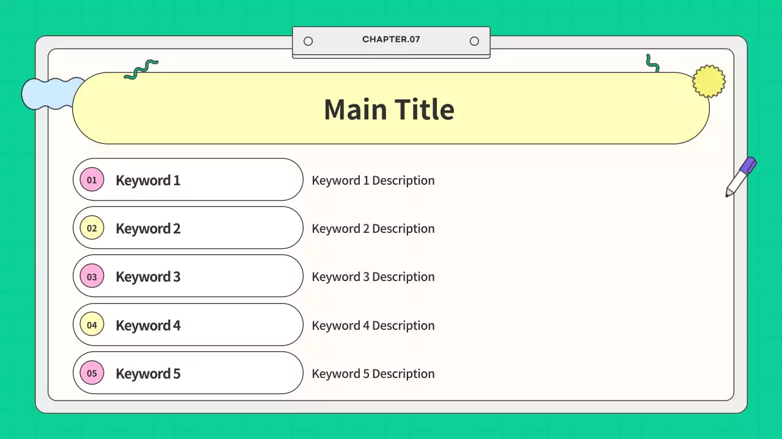Select the Keyword 2 Description text

click(373, 229)
